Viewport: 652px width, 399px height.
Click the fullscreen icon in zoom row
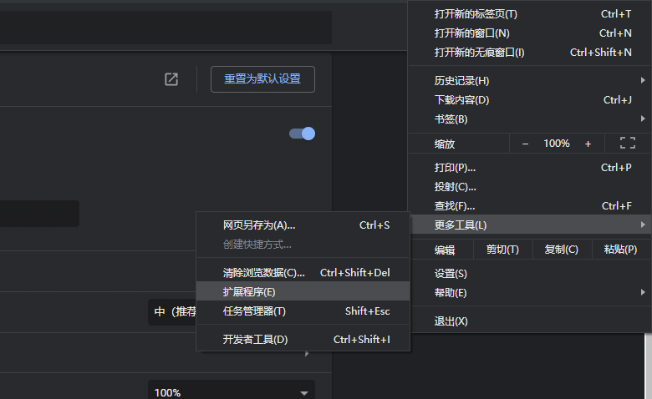pyautogui.click(x=628, y=144)
